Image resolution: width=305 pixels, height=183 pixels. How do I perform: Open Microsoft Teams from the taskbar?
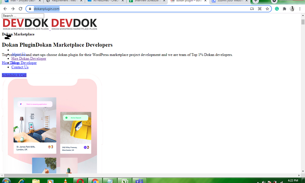point(139,181)
